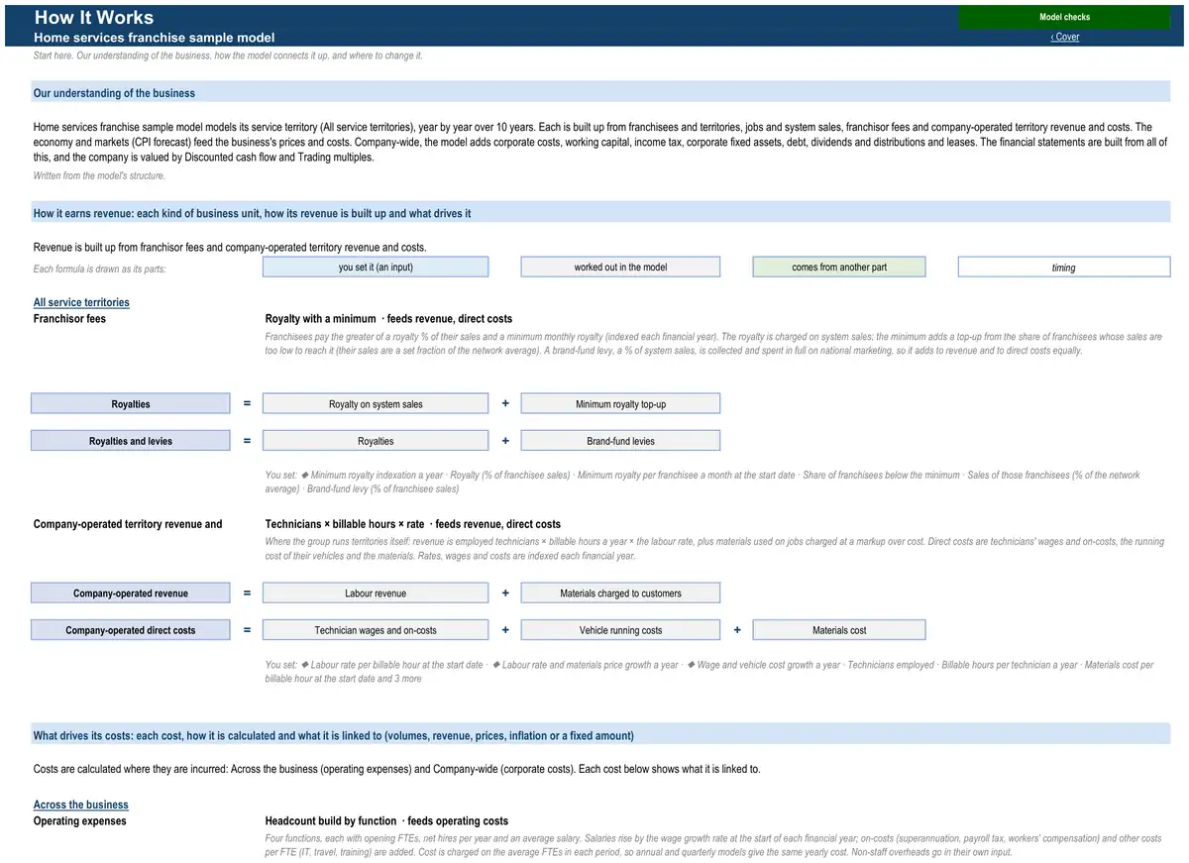Follow the Cover link
This screenshot has height=863, width=1189.
pos(1065,37)
